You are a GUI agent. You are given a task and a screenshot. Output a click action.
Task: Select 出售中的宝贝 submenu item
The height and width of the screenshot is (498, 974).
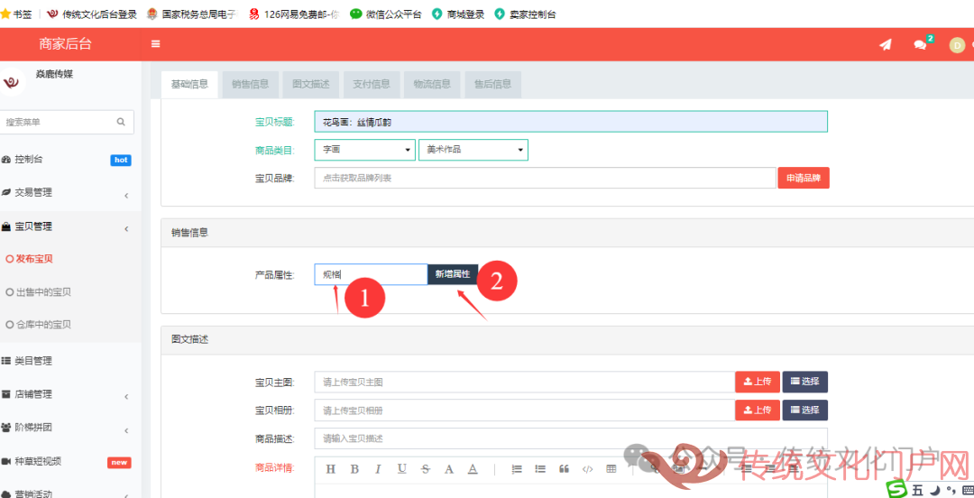[42, 291]
